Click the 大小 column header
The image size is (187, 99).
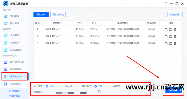click(80, 23)
